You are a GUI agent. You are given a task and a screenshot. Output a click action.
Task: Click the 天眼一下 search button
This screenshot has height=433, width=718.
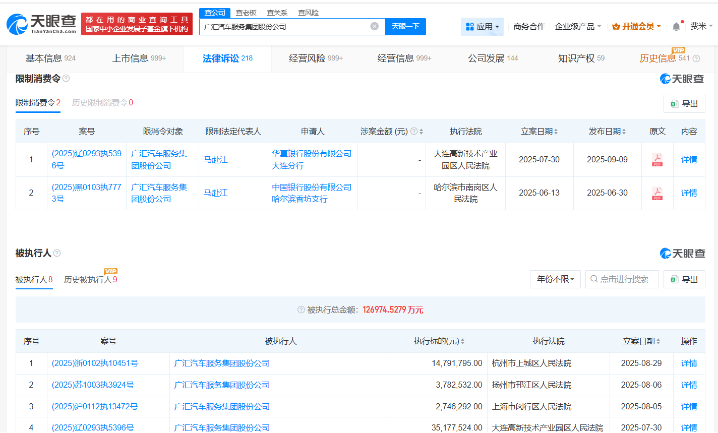click(405, 26)
